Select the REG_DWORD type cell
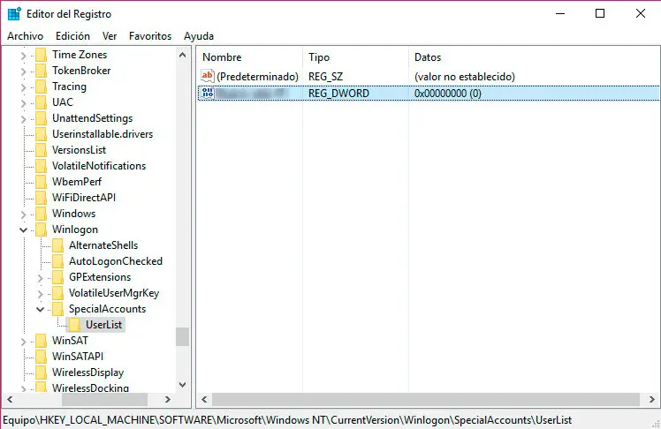The image size is (661, 429). [338, 93]
